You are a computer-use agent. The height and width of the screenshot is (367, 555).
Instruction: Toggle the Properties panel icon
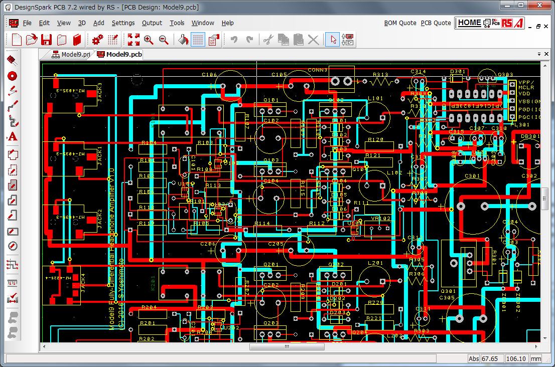[214, 40]
